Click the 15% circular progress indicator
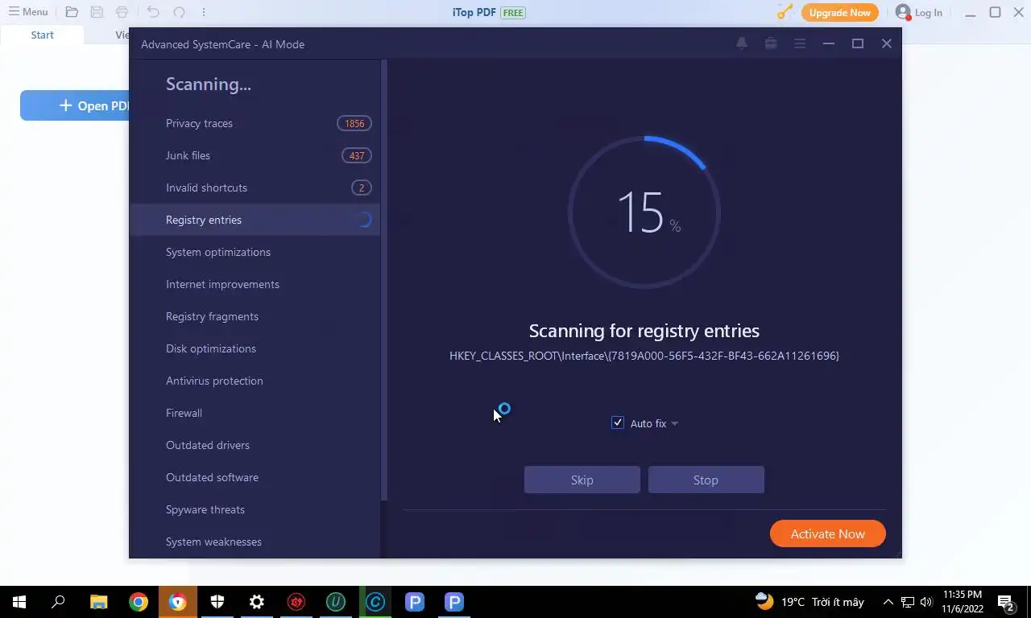The width and height of the screenshot is (1031, 618). pyautogui.click(x=644, y=212)
